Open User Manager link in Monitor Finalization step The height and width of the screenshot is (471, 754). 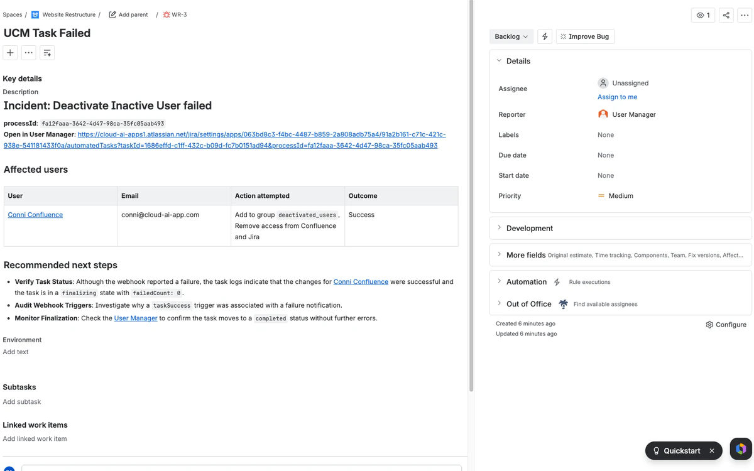[136, 318]
